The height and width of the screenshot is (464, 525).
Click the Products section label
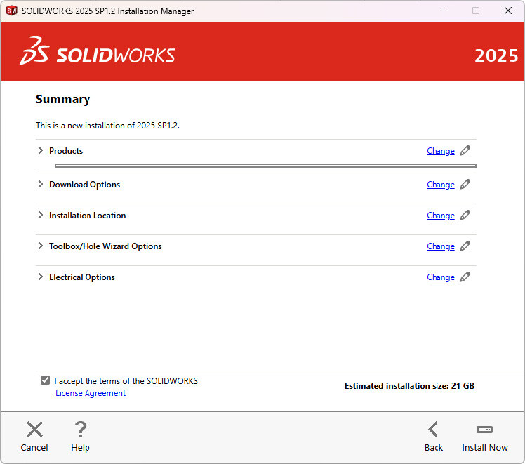click(66, 151)
